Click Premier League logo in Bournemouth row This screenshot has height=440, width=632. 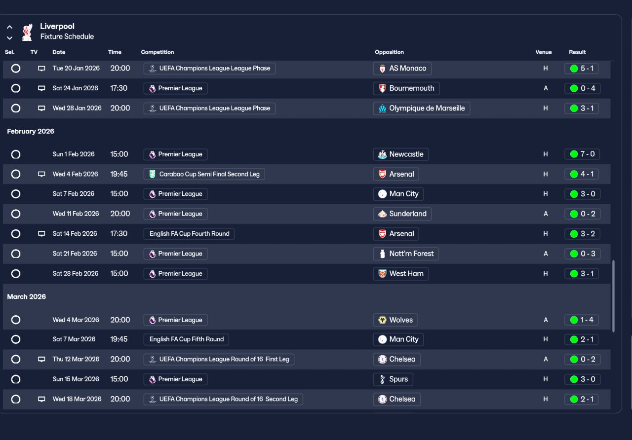[152, 88]
